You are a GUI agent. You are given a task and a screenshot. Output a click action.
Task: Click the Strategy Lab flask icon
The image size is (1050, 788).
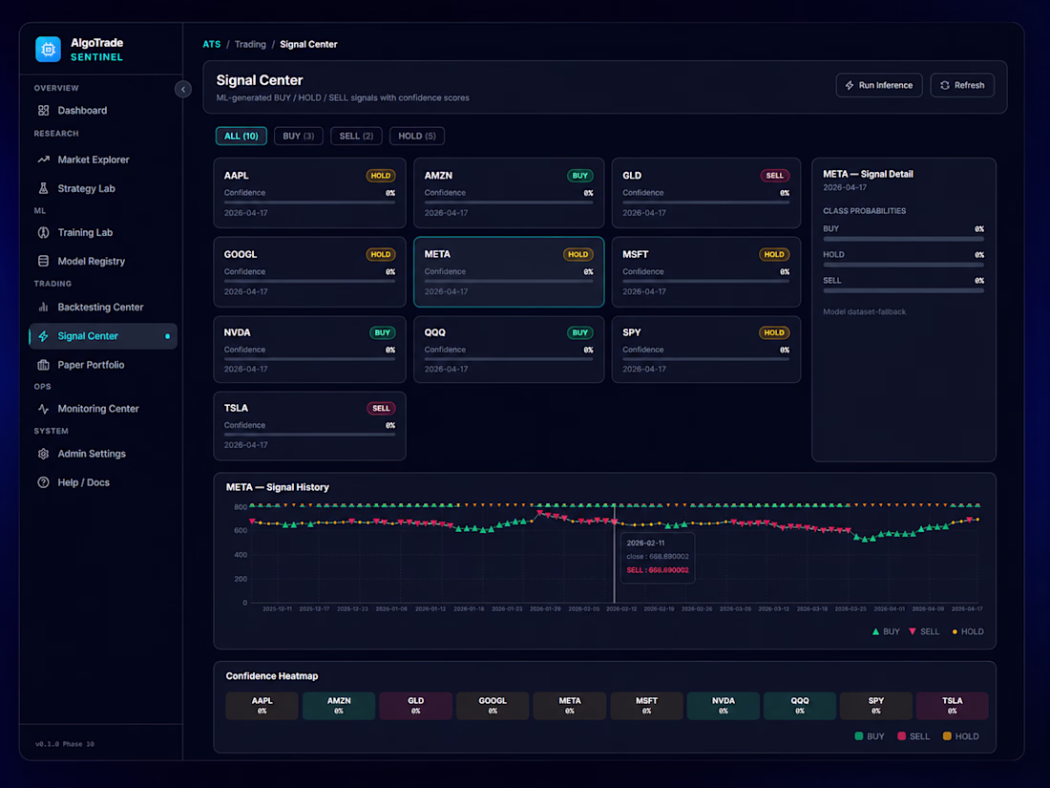[44, 188]
